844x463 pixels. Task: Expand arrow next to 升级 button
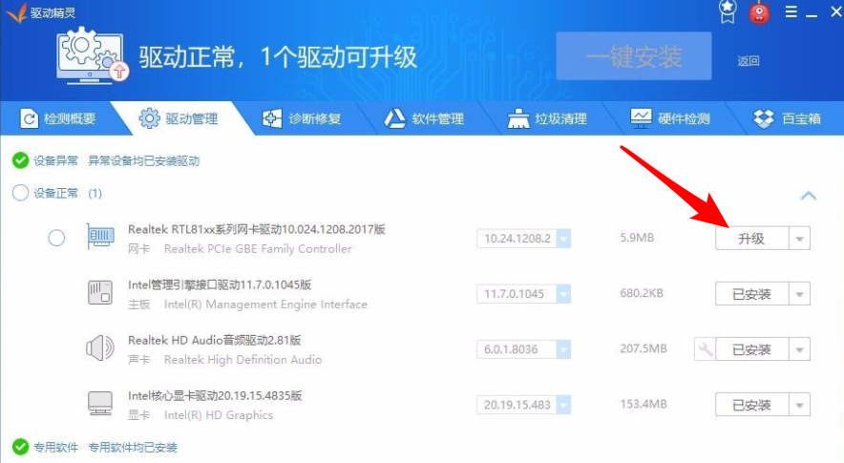[x=799, y=239]
